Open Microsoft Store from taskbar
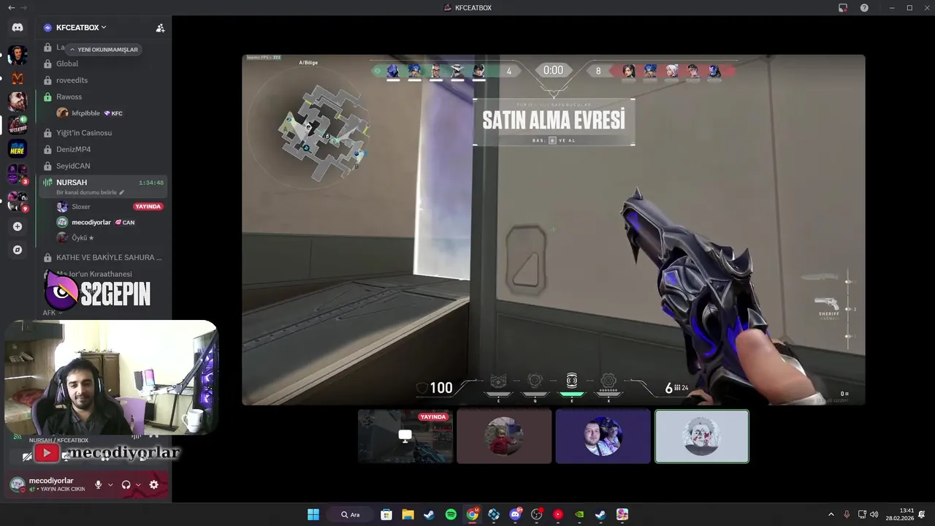935x526 pixels. pos(386,514)
